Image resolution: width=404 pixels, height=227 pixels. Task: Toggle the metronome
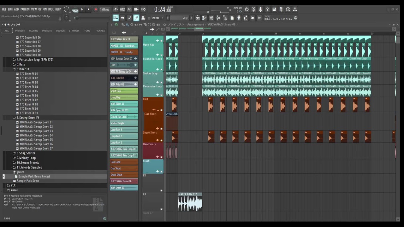[116, 9]
